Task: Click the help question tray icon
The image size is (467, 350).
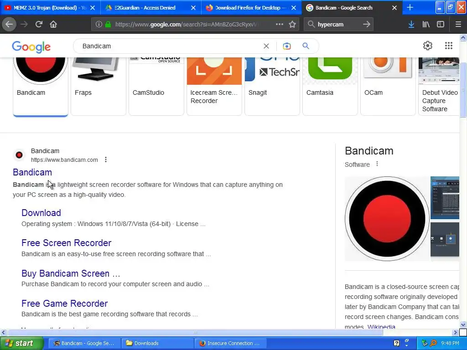Action: (396, 343)
